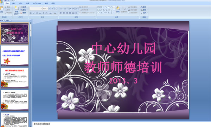
Task: Switch to the Insert (插入) ribbon tab
Action: (14, 3)
